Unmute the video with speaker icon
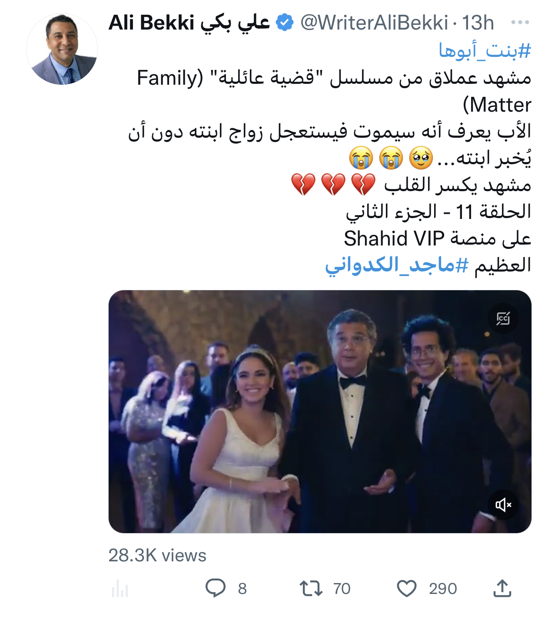 click(503, 504)
